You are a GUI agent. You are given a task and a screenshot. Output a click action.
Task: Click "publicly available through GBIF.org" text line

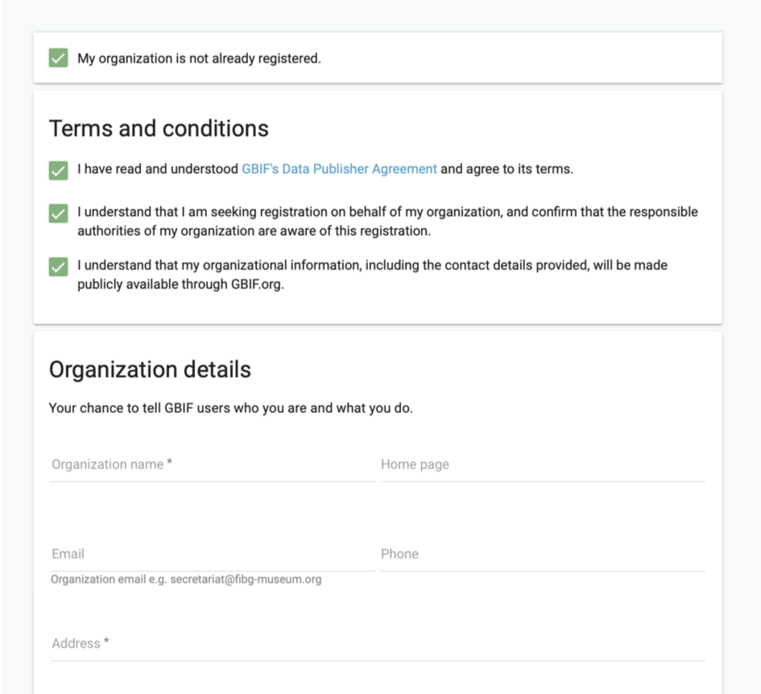pyautogui.click(x=180, y=285)
